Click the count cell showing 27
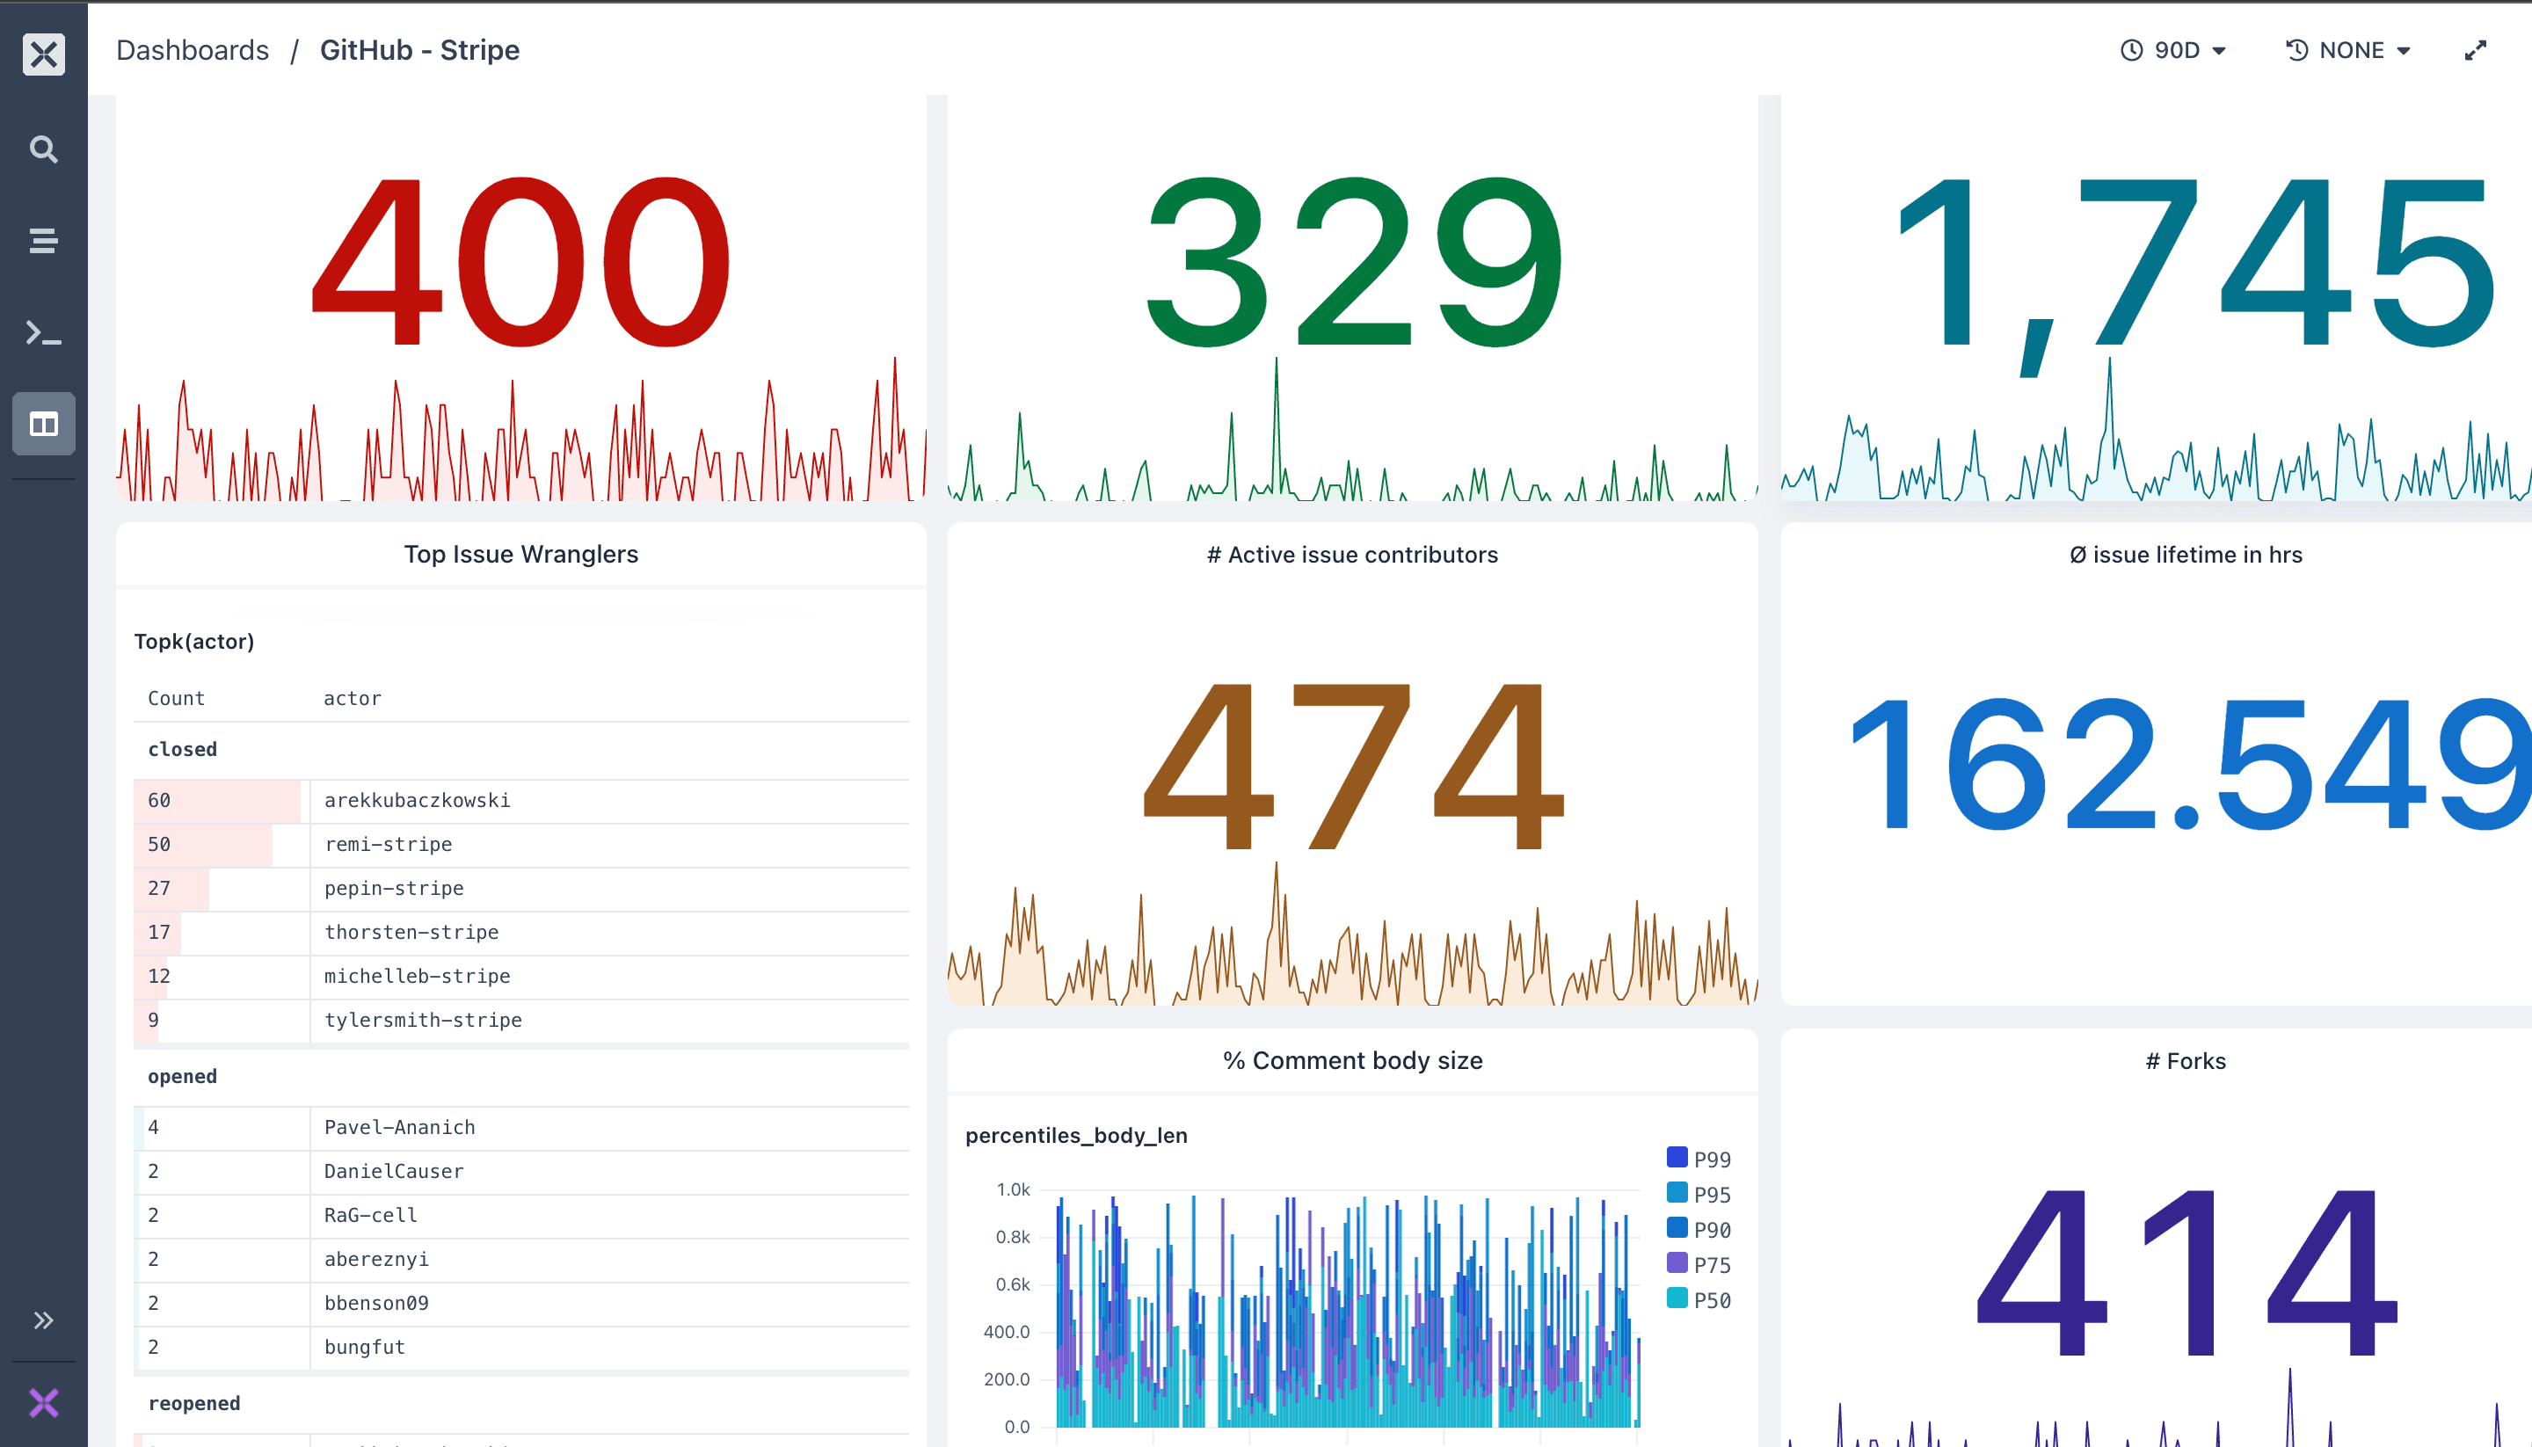 tap(222, 889)
